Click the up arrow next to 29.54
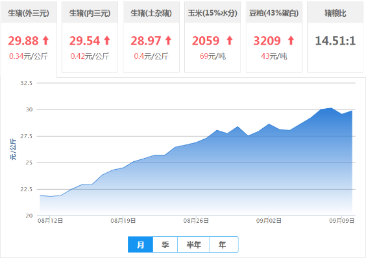 107,40
